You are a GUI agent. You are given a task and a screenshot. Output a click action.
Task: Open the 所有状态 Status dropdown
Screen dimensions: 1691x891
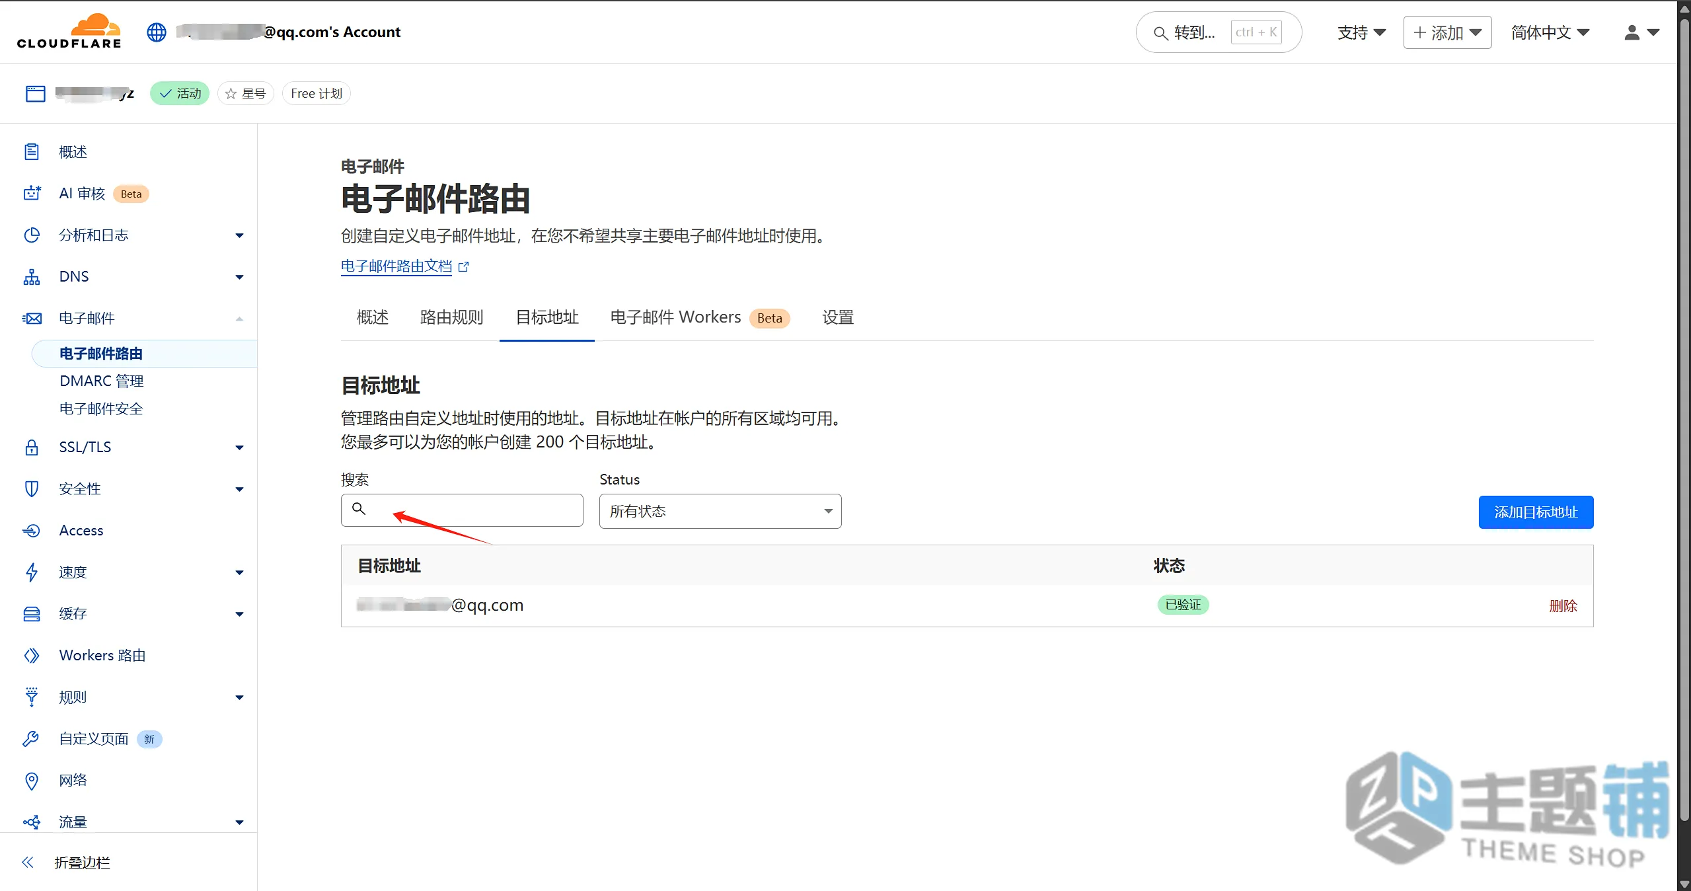(720, 512)
